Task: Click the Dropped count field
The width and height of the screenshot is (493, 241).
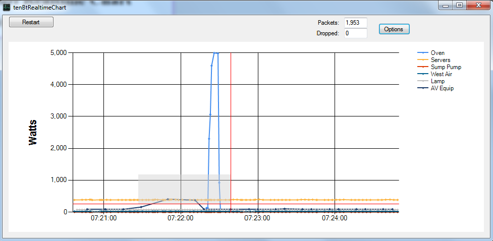Action: [x=355, y=33]
